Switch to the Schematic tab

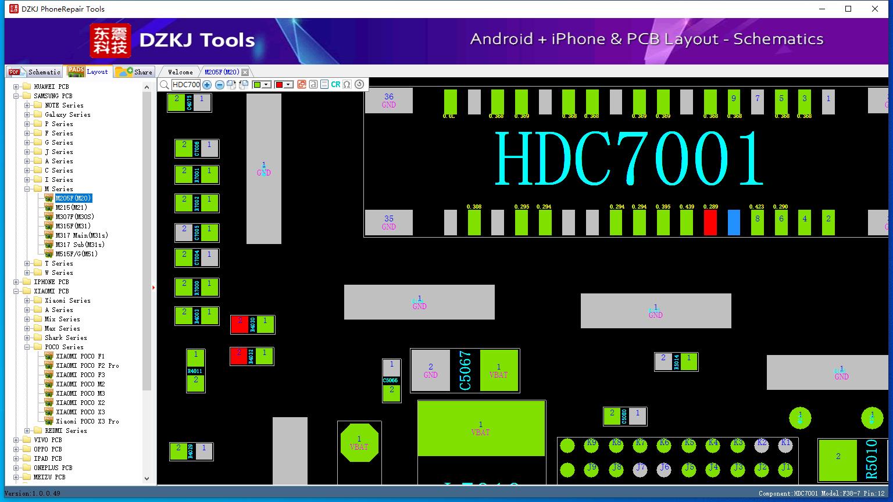click(x=35, y=72)
